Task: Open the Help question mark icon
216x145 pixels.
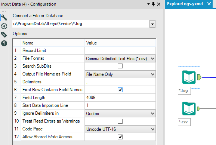Action: pyautogui.click(x=4, y=43)
